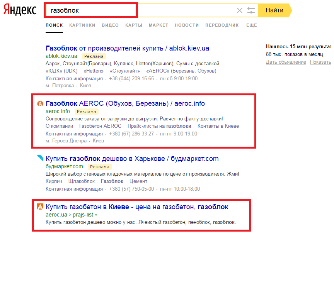Open Контактная информация for ablok.kiev.ua

tap(74, 78)
